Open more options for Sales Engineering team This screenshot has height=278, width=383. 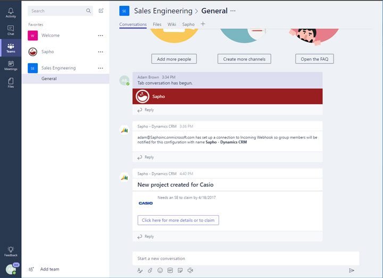pos(101,68)
